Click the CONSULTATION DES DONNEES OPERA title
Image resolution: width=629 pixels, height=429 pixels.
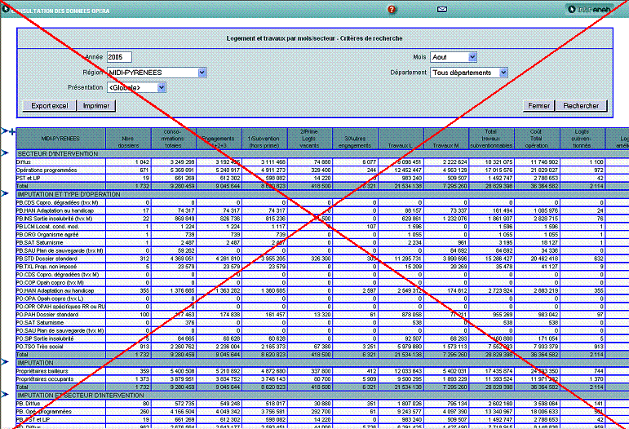tap(60, 11)
